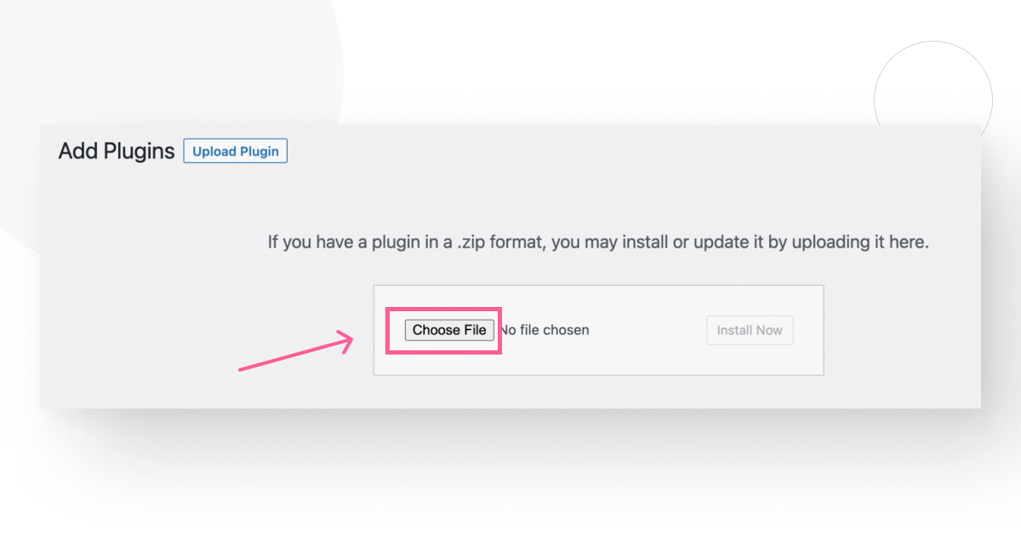Image resolution: width=1021 pixels, height=534 pixels.
Task: Click the Add Plugins page heading
Action: 117,151
